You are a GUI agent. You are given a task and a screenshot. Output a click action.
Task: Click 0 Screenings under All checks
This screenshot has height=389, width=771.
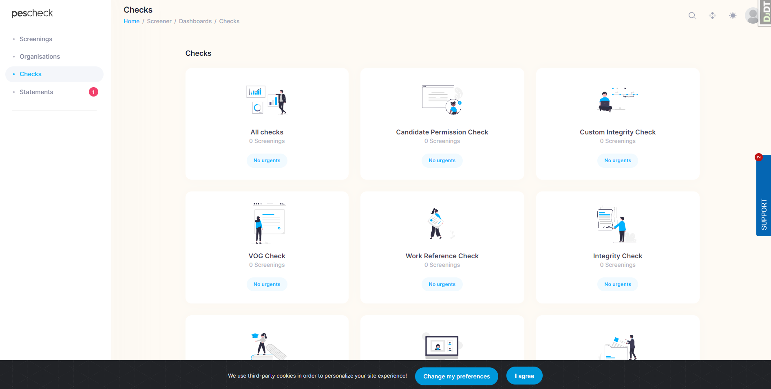click(267, 141)
